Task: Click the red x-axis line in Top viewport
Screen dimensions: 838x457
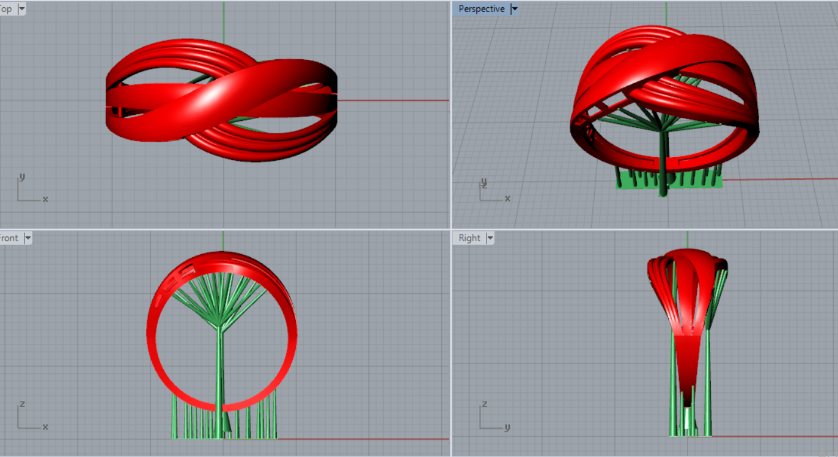Action: coord(391,100)
